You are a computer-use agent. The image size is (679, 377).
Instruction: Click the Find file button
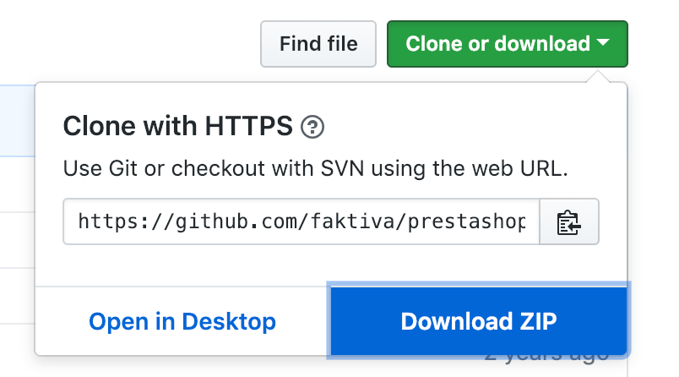[x=318, y=44]
